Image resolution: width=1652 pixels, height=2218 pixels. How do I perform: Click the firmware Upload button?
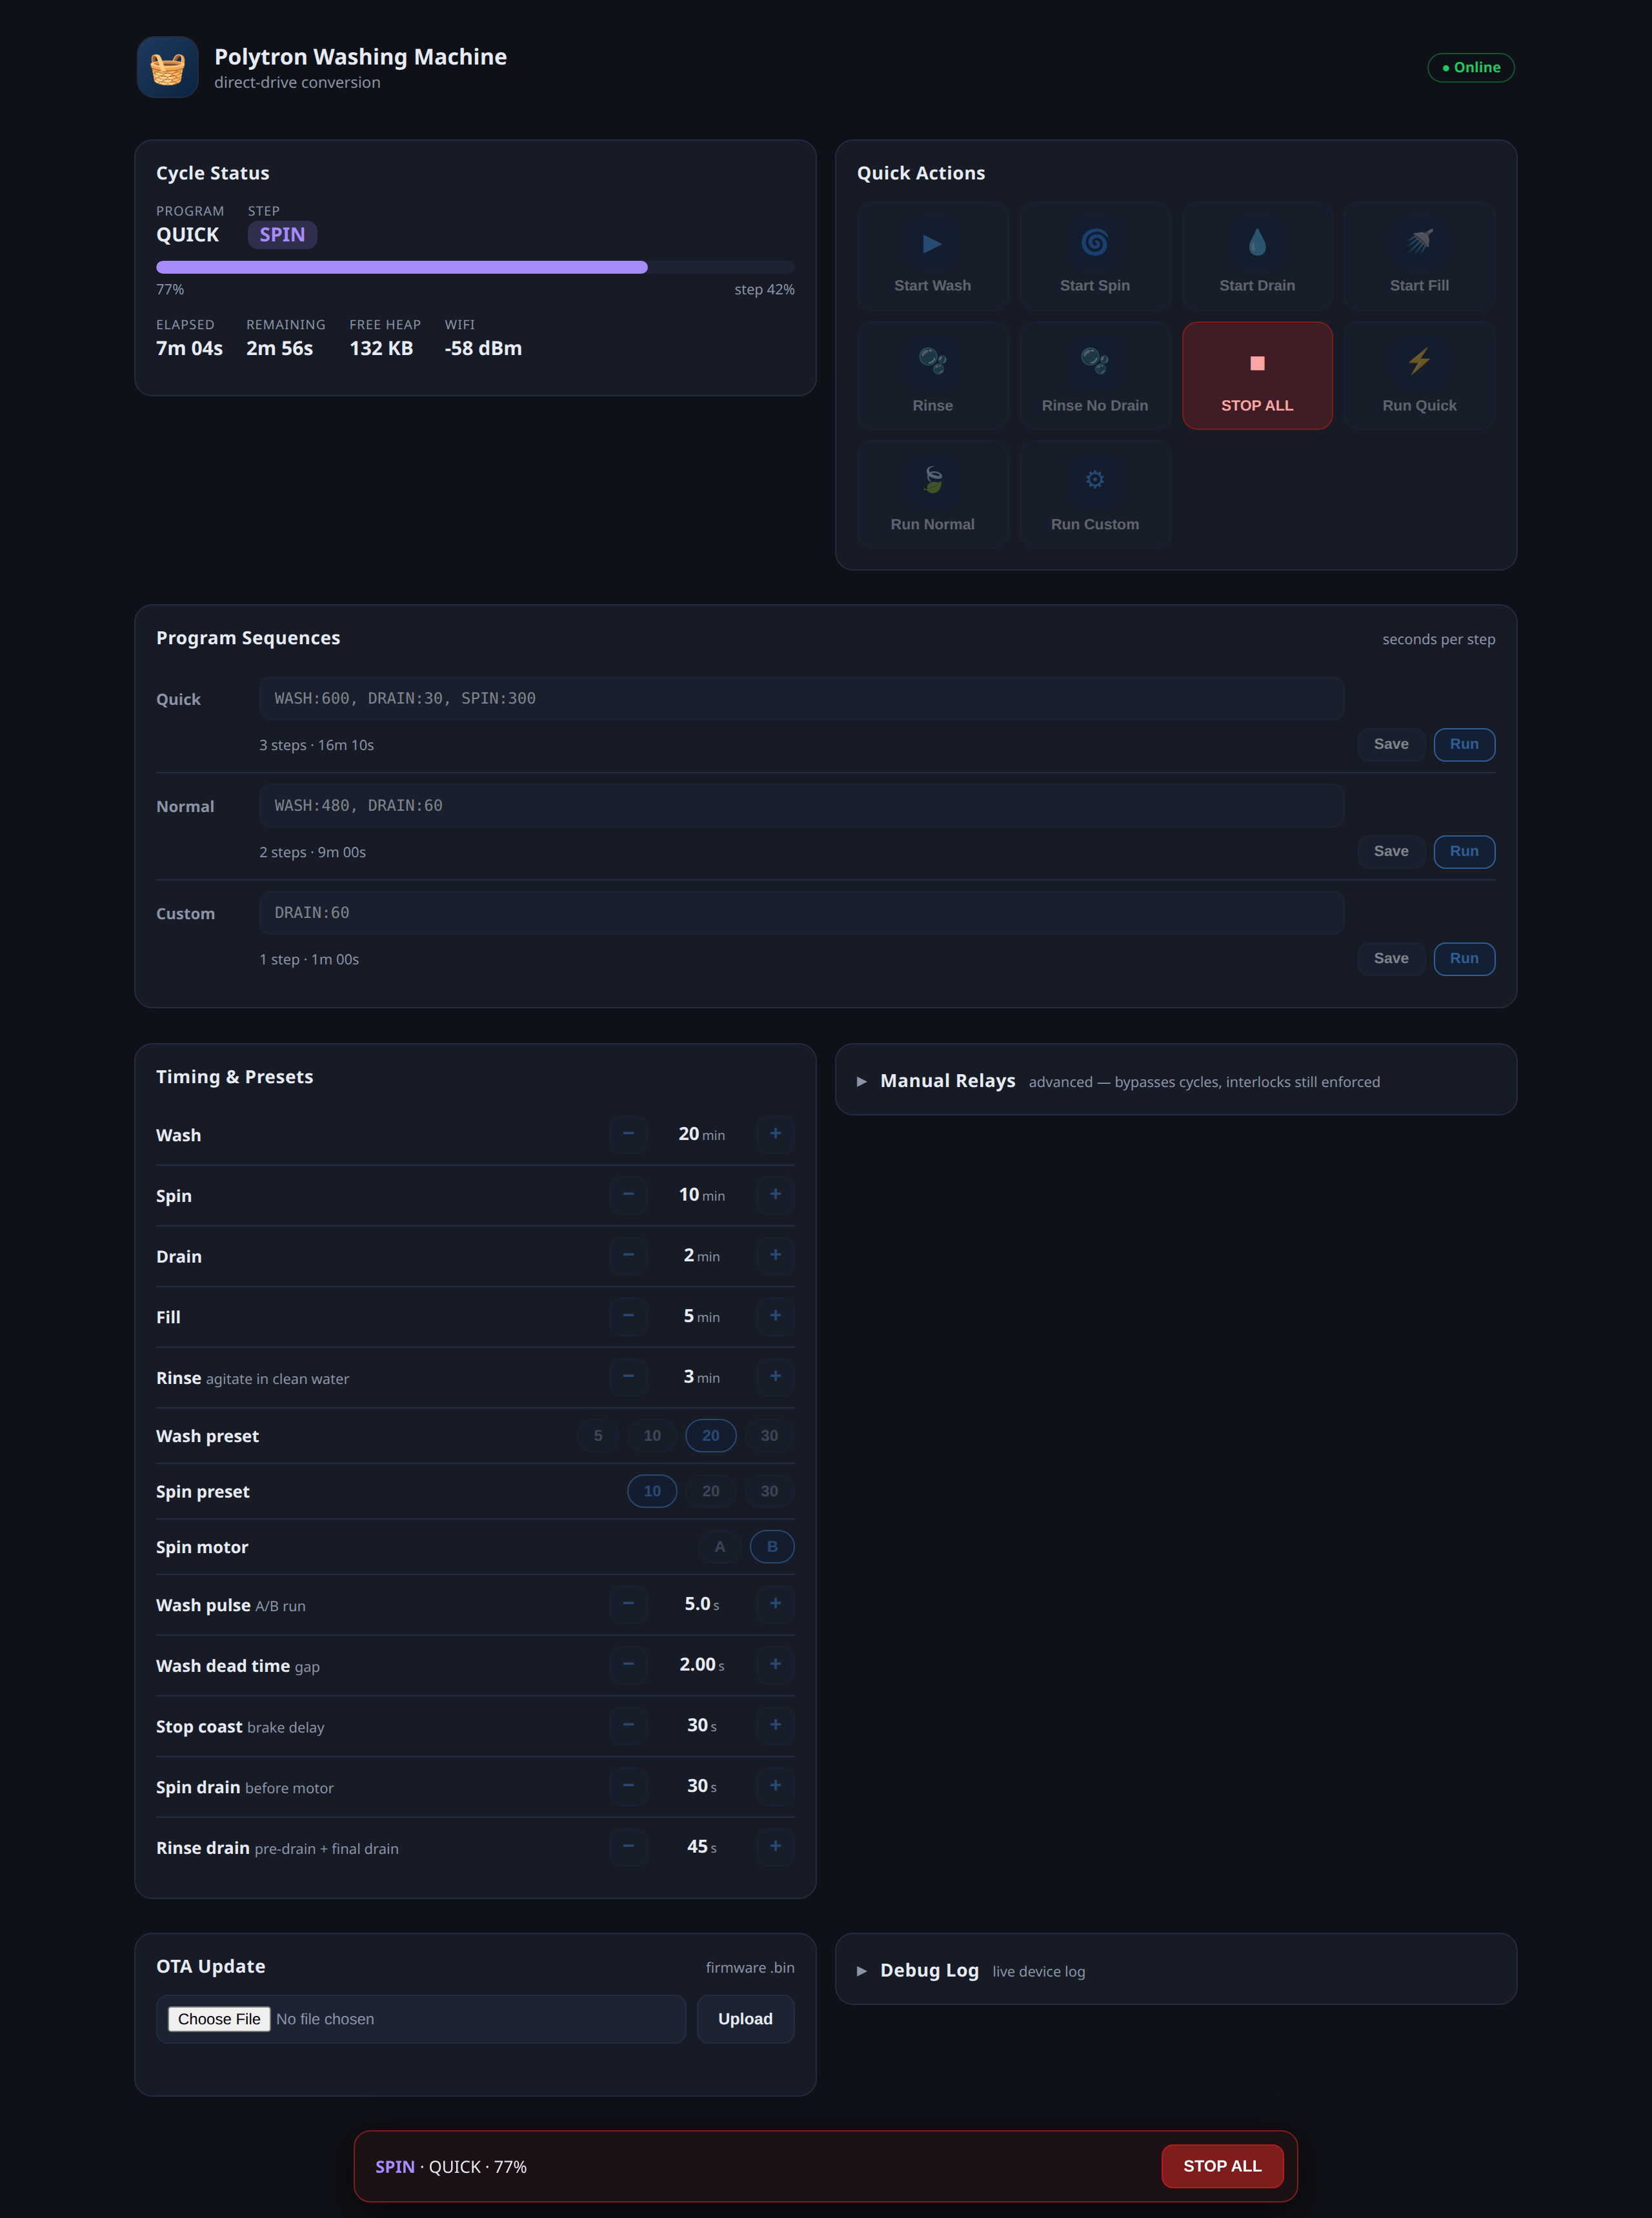745,2019
